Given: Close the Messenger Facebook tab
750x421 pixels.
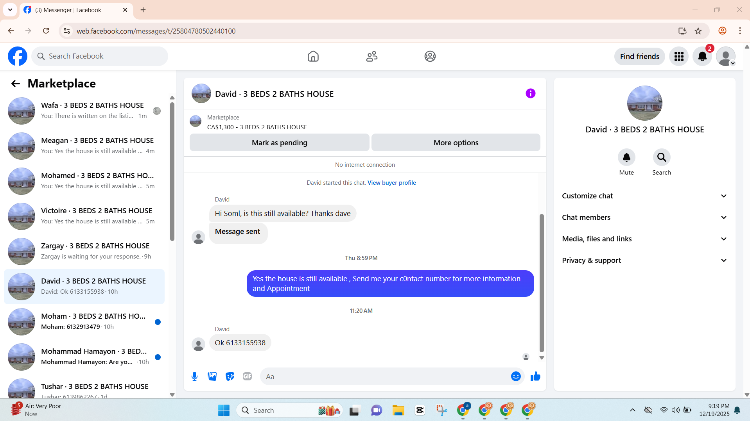Looking at the screenshot, I should 125,10.
